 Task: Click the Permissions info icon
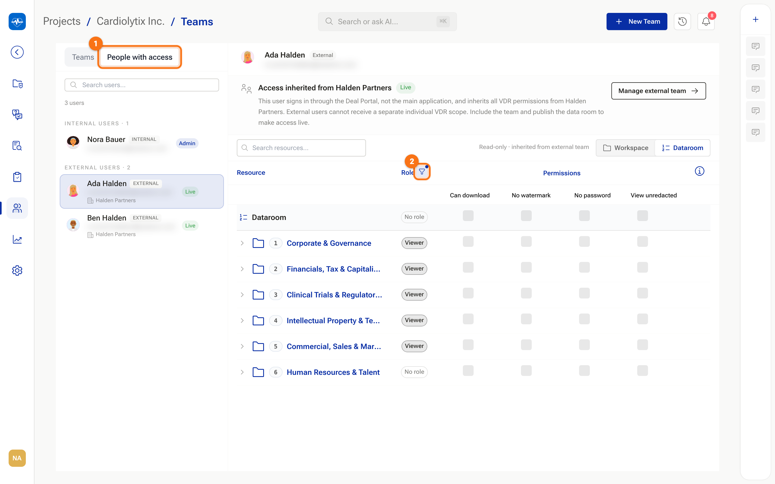click(699, 171)
